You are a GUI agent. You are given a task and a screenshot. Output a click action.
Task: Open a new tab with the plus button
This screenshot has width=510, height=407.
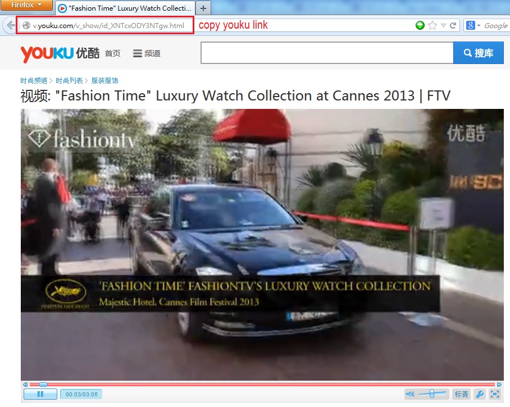tap(203, 8)
